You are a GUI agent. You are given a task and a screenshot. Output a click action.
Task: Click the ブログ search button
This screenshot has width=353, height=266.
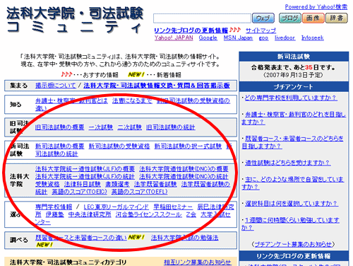click(x=290, y=18)
